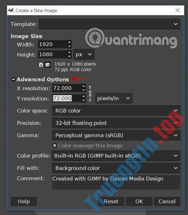Viewport: 188px width, 215px height.
Task: Click the Cancel button
Action: point(167,201)
